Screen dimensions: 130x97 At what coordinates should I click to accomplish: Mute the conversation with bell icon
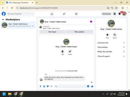pos(107,35)
